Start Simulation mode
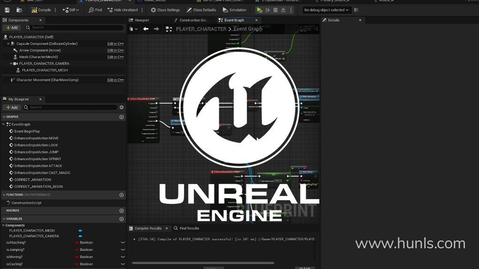The width and height of the screenshot is (479, 269). coord(234,10)
